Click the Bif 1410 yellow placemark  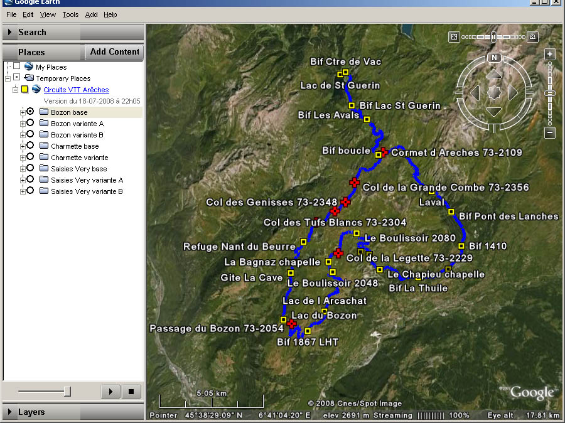(x=461, y=246)
